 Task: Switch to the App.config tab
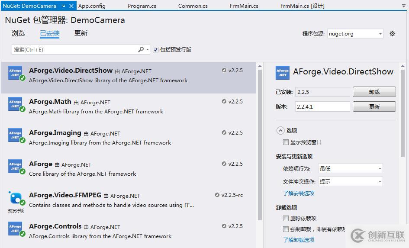coord(92,6)
